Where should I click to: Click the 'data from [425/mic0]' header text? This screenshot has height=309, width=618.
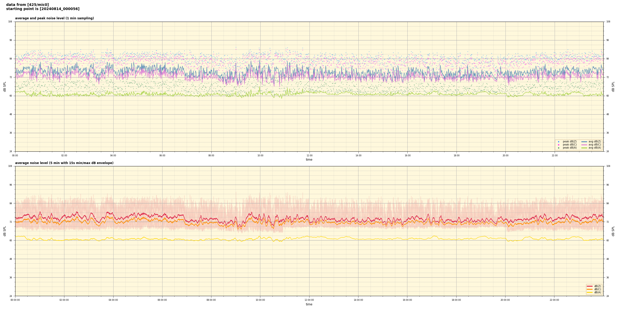(x=27, y=5)
